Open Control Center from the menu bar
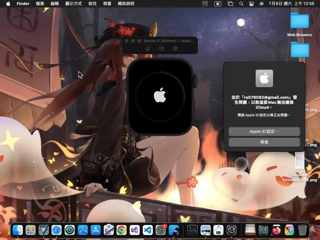Viewport: 320px width, 240px height. (x=252, y=4)
